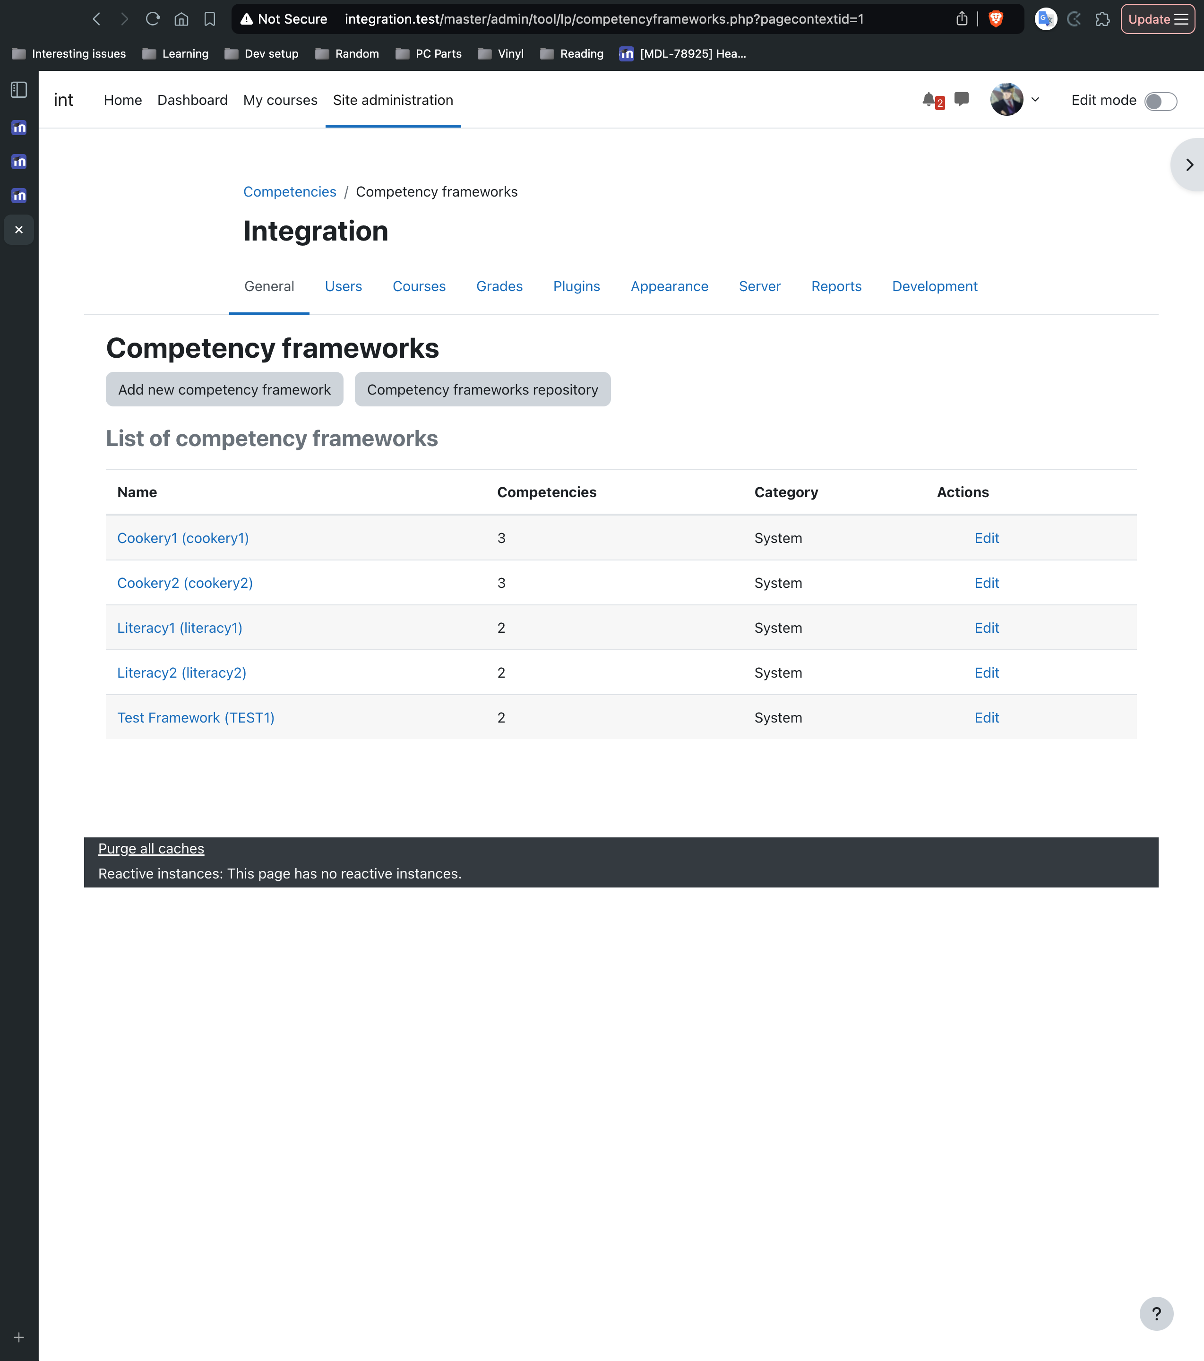The height and width of the screenshot is (1361, 1204).
Task: Switch to Courses admin tab
Action: (x=419, y=286)
